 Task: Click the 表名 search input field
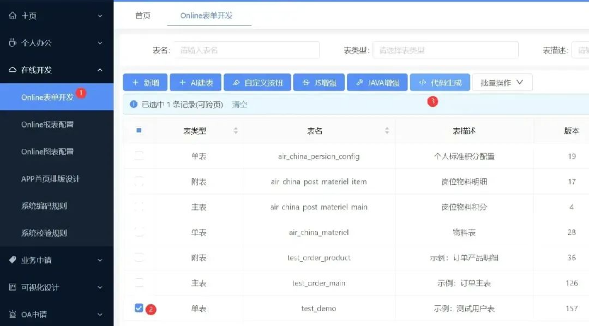click(247, 50)
